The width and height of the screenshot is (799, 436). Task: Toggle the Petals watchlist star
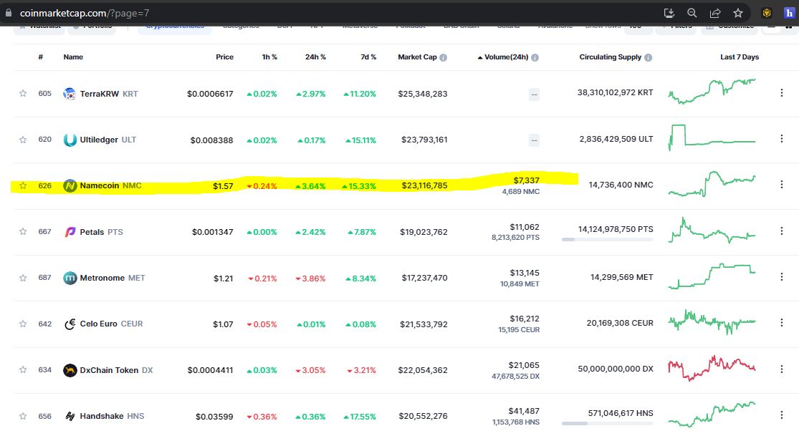(x=23, y=231)
